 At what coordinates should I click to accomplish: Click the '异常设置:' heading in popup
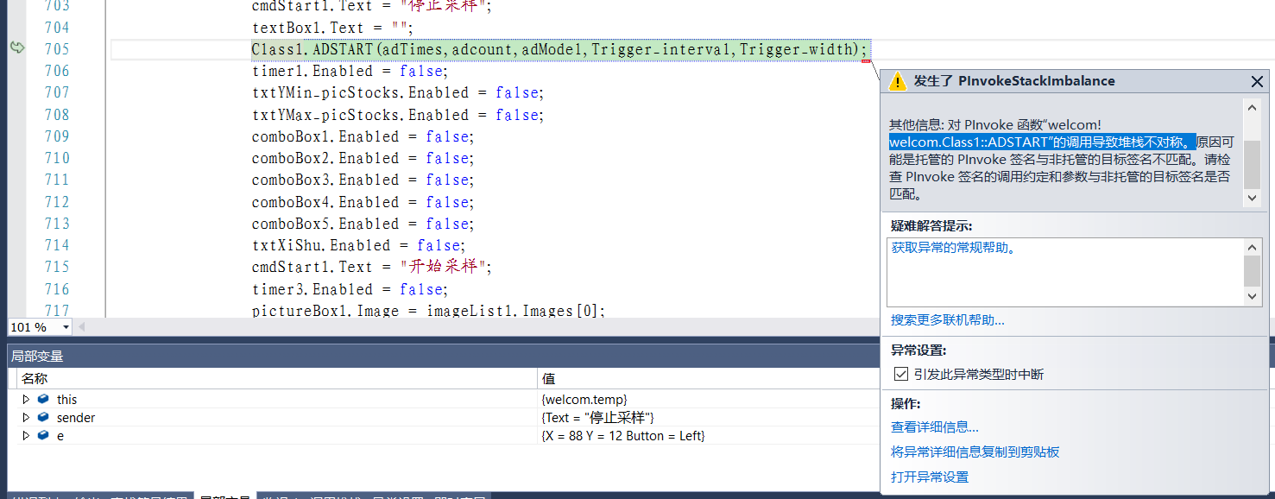tap(918, 351)
